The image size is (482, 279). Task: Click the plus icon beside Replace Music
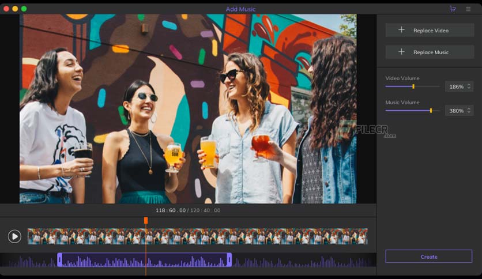(x=401, y=52)
